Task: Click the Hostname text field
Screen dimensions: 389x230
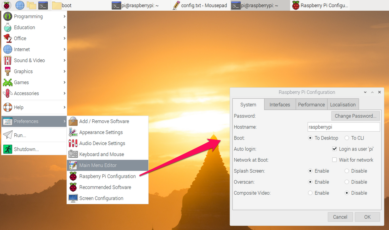Action: (x=344, y=127)
